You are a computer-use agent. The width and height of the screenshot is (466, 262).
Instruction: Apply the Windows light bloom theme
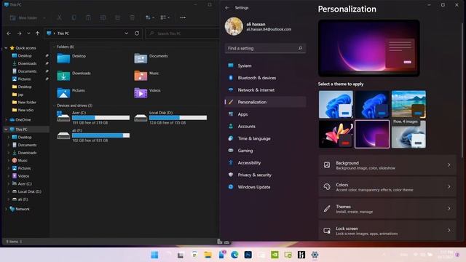click(336, 105)
